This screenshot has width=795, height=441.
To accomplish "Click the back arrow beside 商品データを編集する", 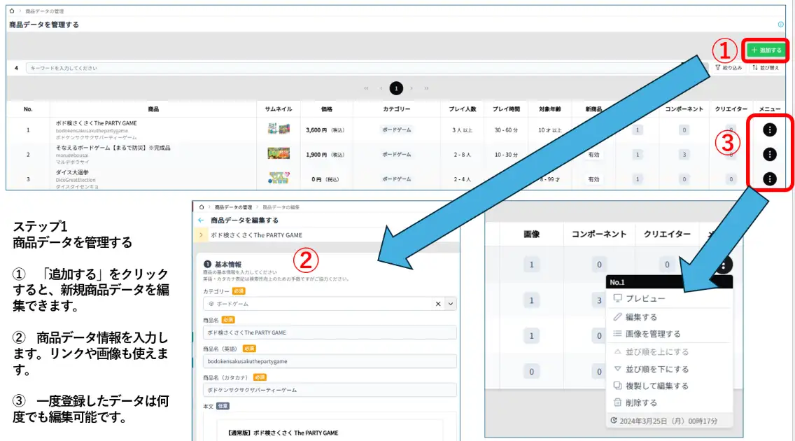I will [202, 220].
